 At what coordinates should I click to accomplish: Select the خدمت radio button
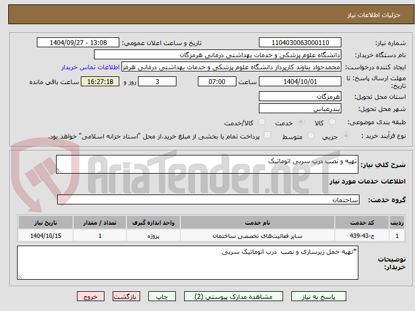coord(301,122)
